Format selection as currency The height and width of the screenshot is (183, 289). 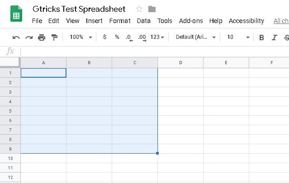pyautogui.click(x=105, y=37)
